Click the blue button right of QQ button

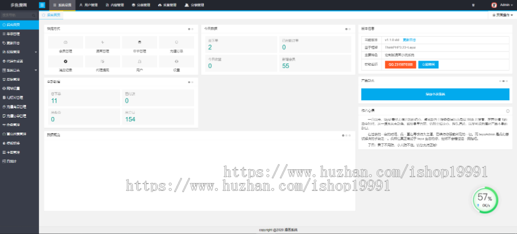pyautogui.click(x=429, y=64)
